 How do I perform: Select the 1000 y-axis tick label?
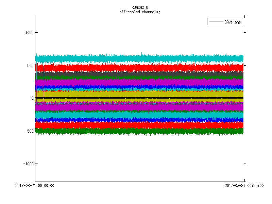(29, 33)
